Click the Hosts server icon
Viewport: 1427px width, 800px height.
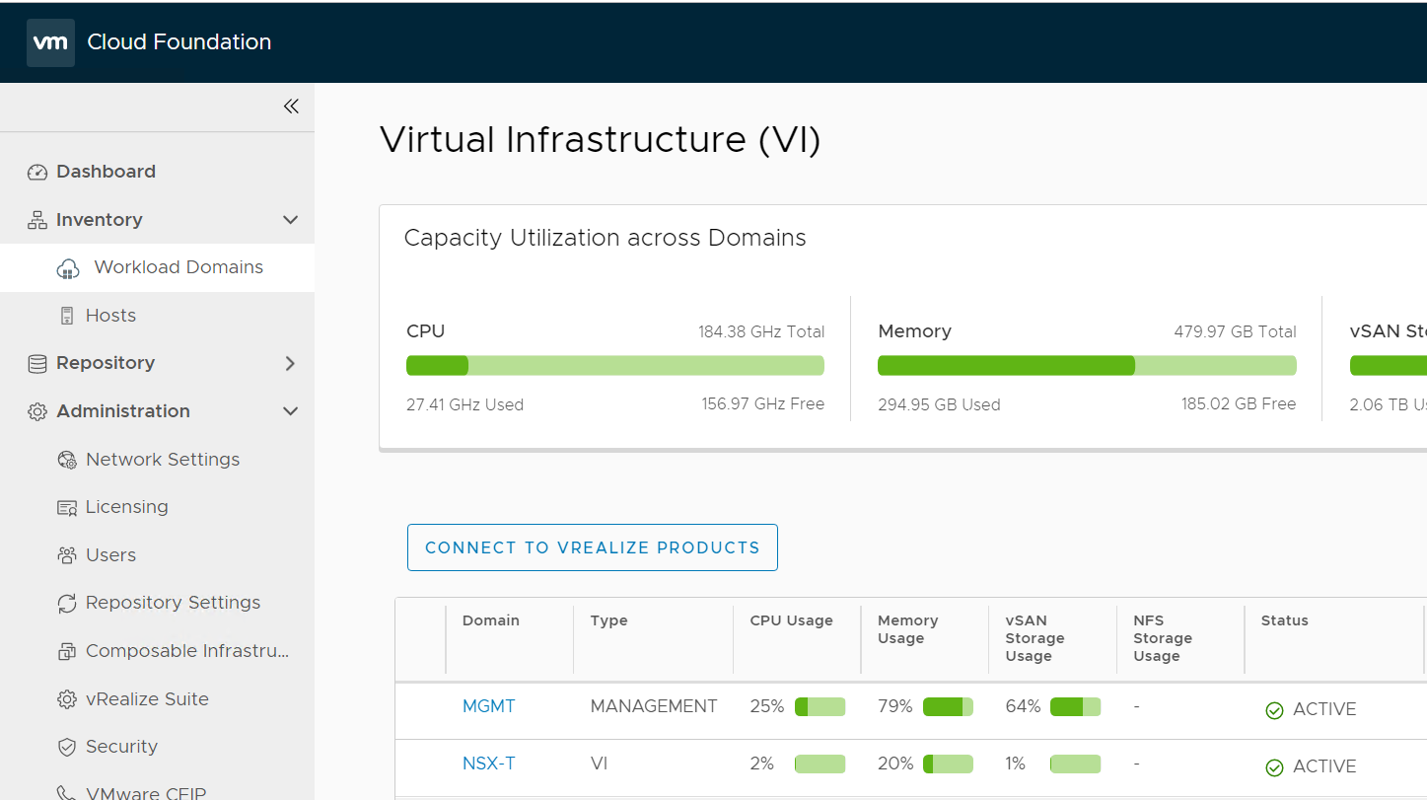(67, 316)
